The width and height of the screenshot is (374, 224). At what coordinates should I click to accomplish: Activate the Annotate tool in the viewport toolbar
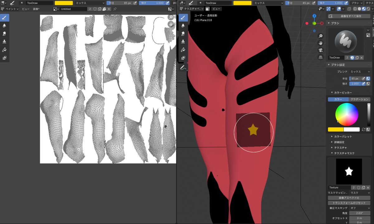tap(183, 68)
